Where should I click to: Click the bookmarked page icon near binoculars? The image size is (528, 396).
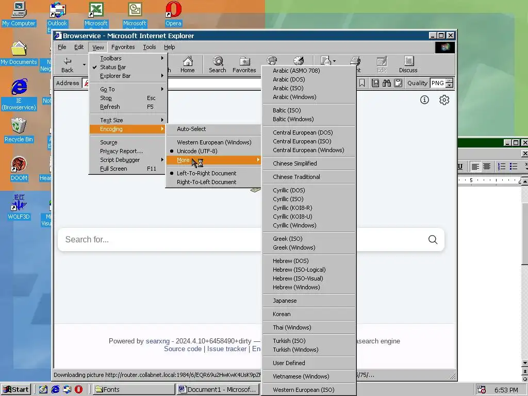375,83
